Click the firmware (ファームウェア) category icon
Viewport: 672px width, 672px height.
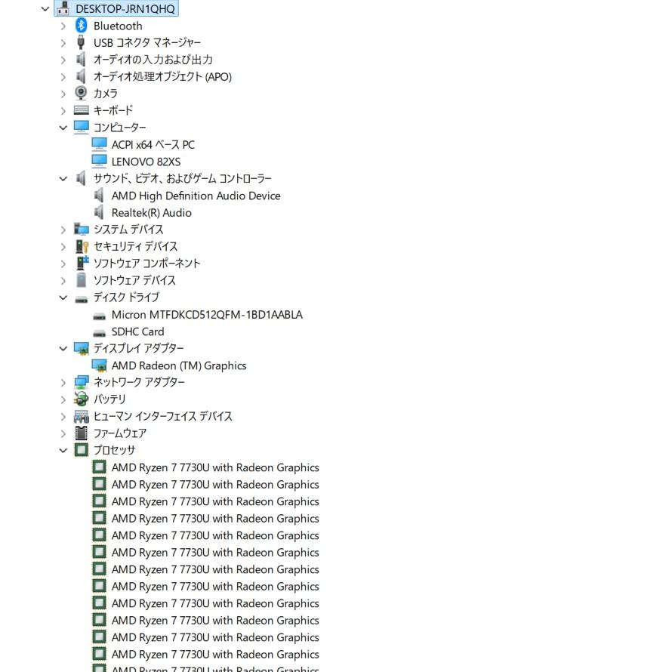pos(82,433)
